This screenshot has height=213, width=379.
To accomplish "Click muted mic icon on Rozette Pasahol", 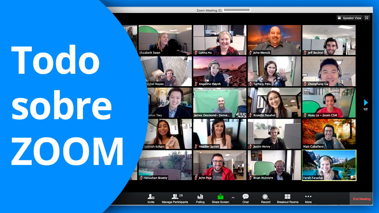I will 251,115.
